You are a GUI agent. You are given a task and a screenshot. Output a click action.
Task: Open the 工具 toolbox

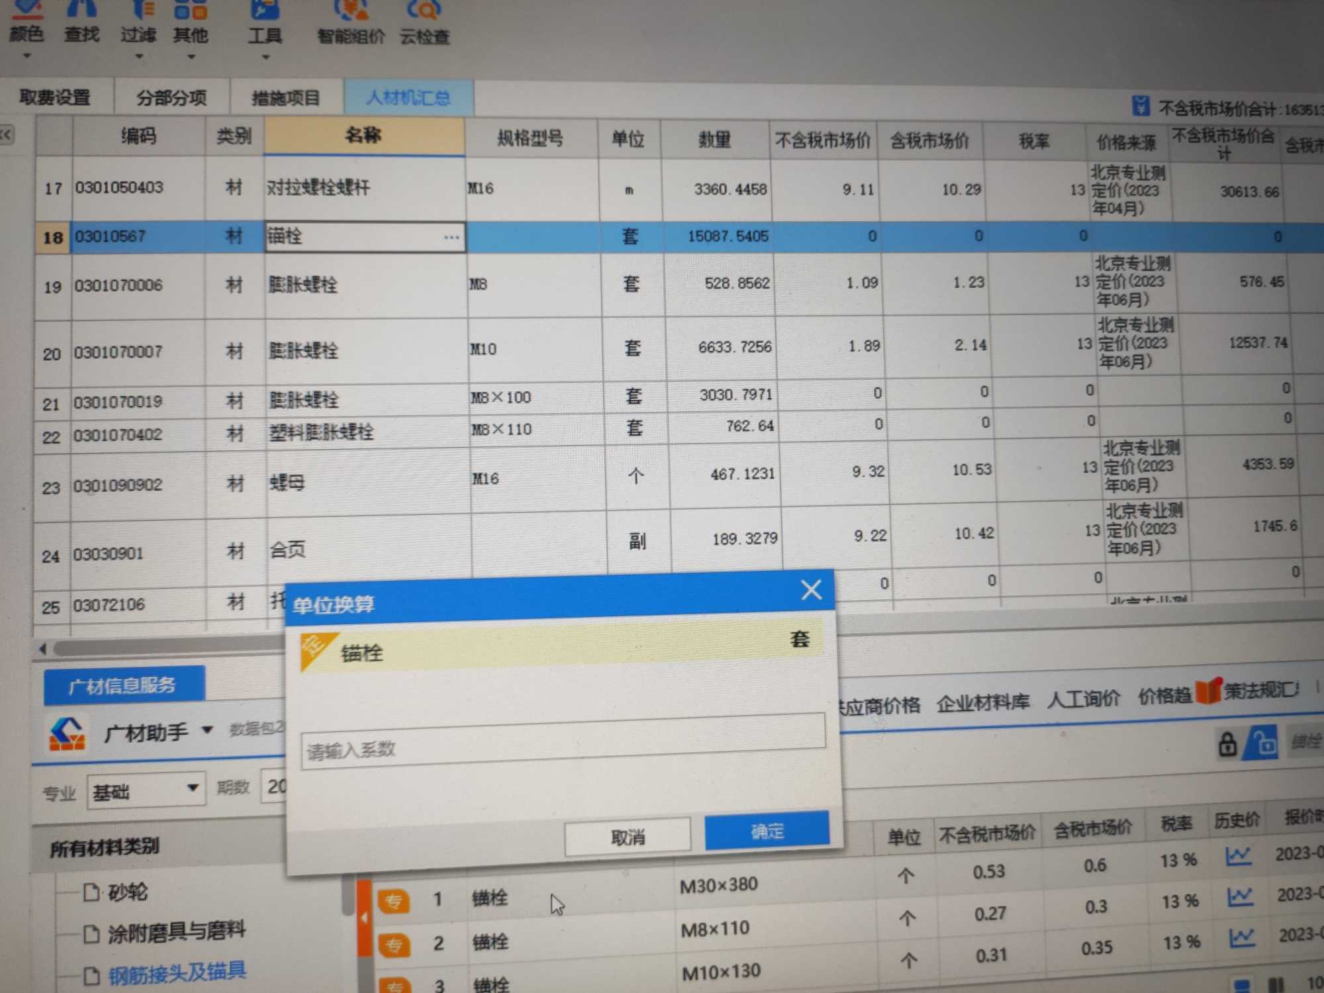tap(265, 23)
